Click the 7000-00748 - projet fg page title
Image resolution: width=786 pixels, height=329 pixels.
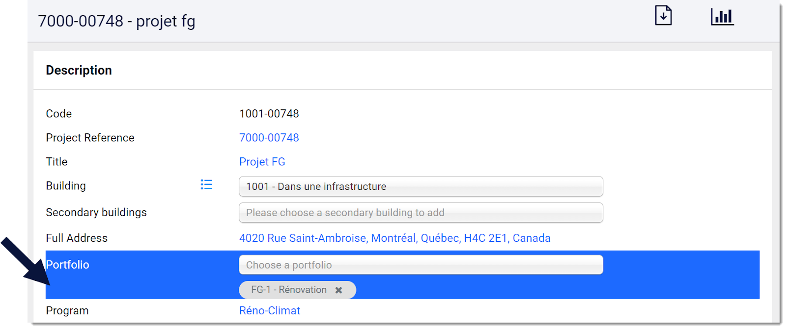pos(116,21)
